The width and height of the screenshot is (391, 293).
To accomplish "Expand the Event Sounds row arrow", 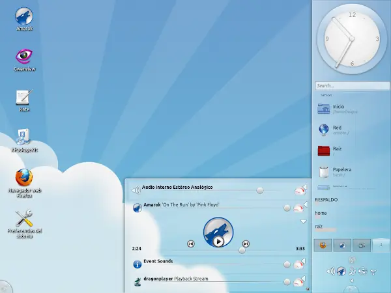I will (304, 260).
